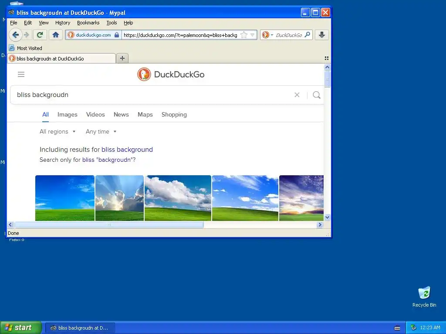
Task: Open the downloads arrow button
Action: pyautogui.click(x=322, y=35)
